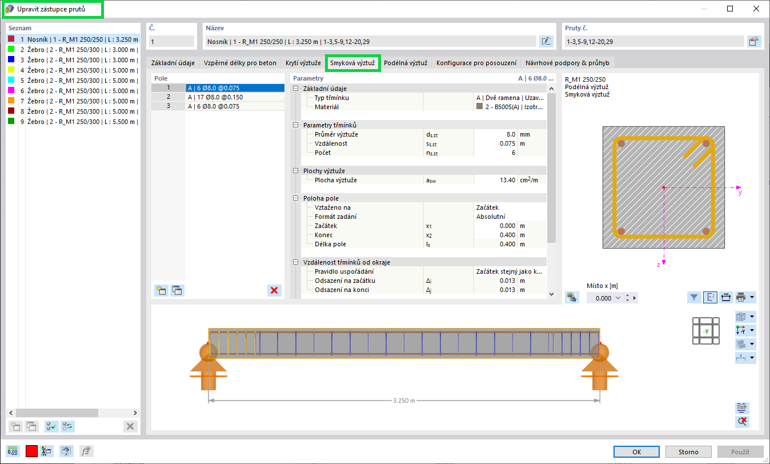Click the x dimension line icon

pyautogui.click(x=741, y=358)
